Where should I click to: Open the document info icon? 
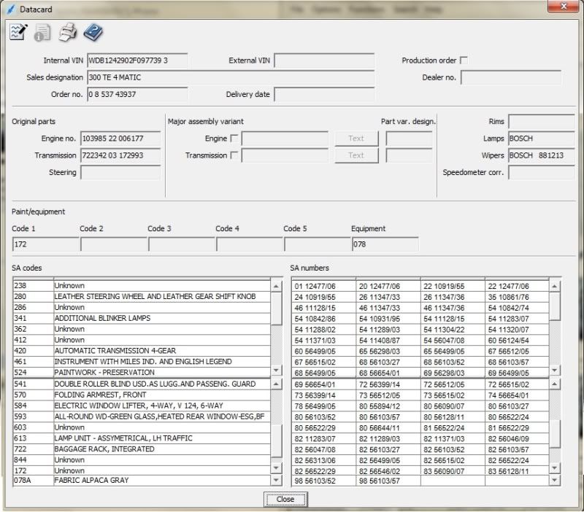[42, 32]
